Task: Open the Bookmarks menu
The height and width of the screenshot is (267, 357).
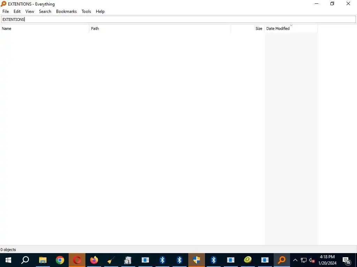Action: point(67,11)
